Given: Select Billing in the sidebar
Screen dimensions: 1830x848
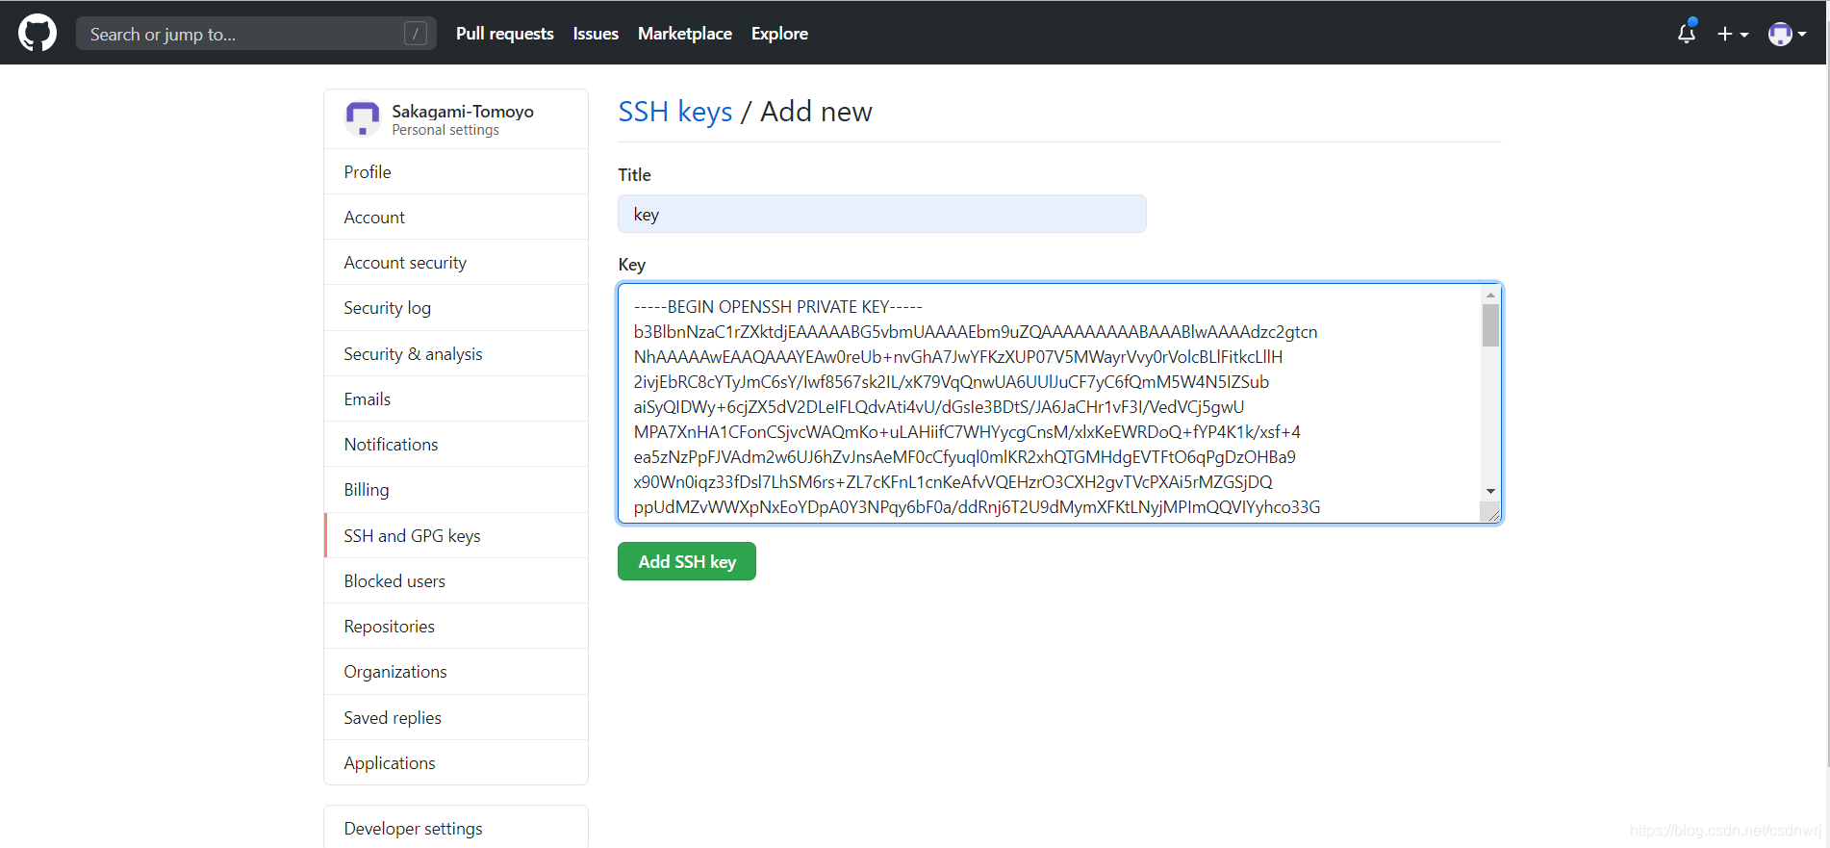Looking at the screenshot, I should coord(456,490).
